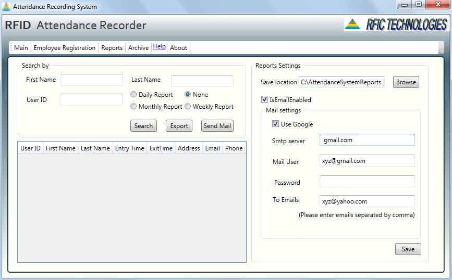Sort by User ID column header
The image size is (452, 280).
tap(31, 148)
